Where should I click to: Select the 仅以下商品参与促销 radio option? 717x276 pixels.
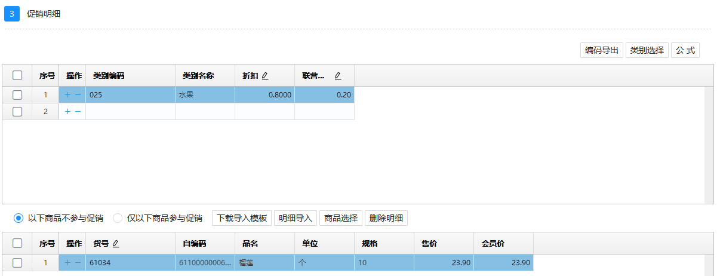coord(118,218)
